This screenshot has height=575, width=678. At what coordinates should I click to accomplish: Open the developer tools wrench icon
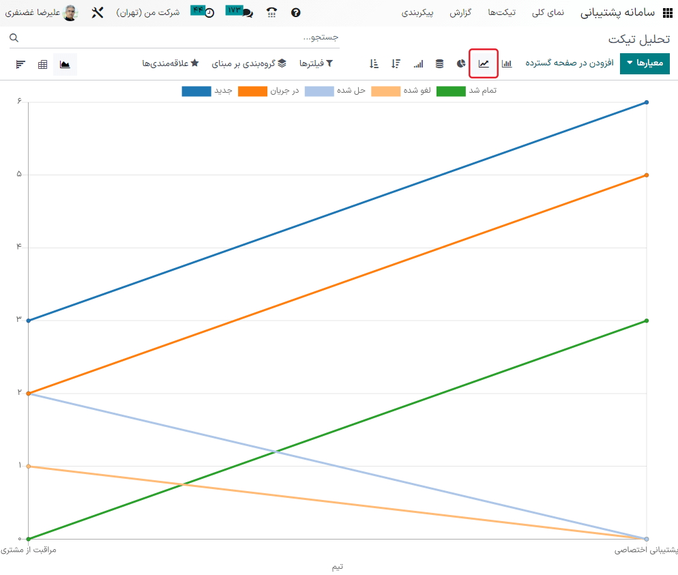pos(97,13)
